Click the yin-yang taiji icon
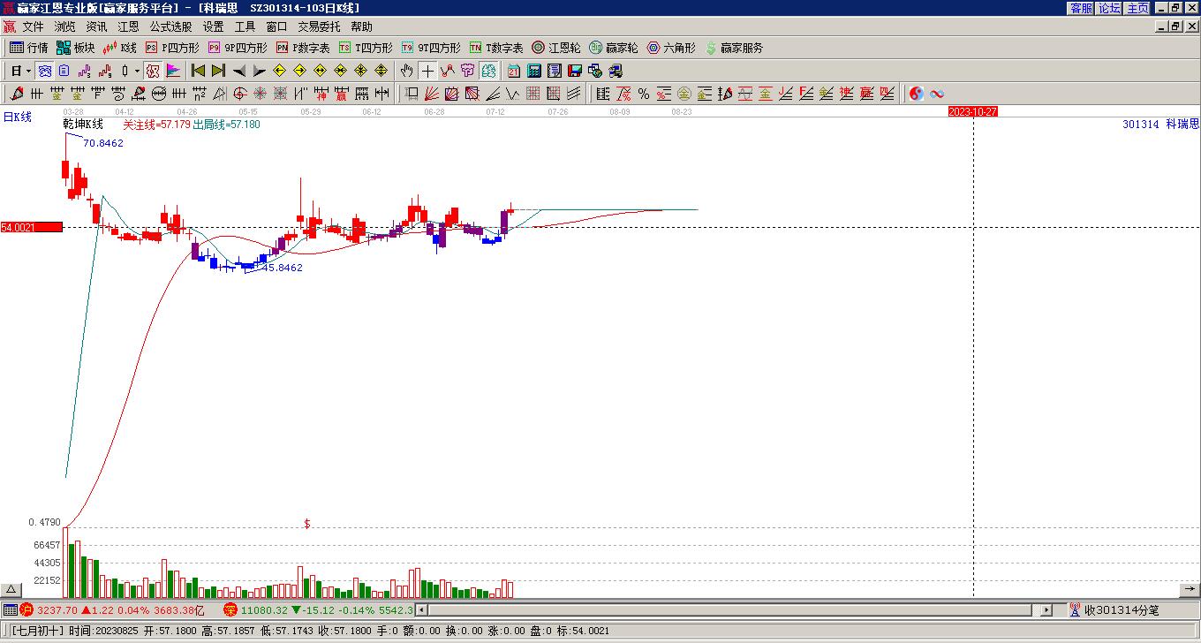 coord(917,94)
